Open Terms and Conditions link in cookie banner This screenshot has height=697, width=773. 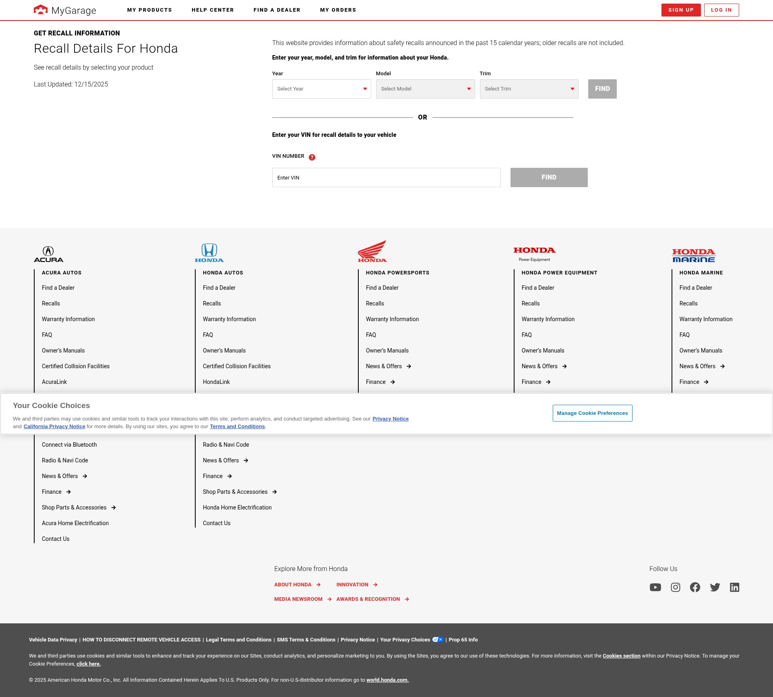(238, 427)
